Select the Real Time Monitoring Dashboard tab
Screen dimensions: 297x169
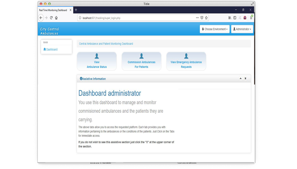click(x=54, y=10)
